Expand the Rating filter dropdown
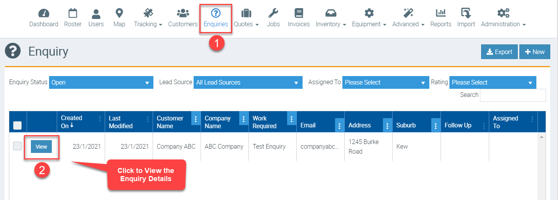This screenshot has width=558, height=200. tap(492, 82)
